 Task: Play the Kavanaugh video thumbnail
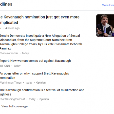[x=108, y=26]
